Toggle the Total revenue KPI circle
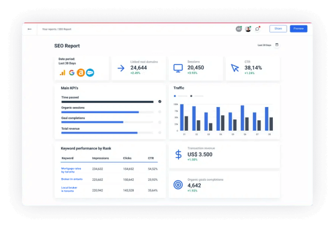Image resolution: width=335 pixels, height=228 pixels. point(160,132)
